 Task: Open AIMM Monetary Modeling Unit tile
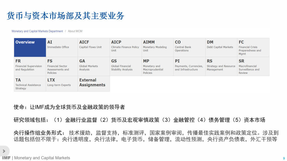pos(157,47)
